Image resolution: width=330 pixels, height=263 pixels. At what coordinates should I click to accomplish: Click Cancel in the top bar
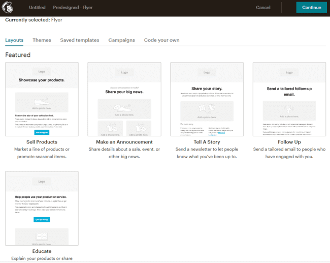[x=263, y=8]
